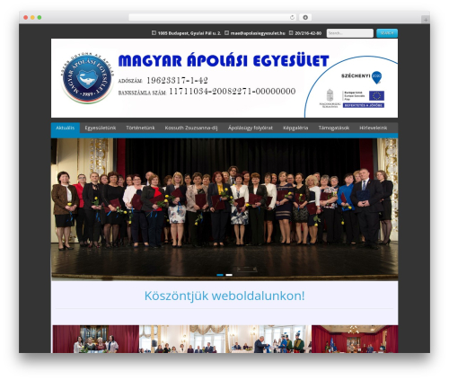Click the phone number 20/216-42-80

coord(308,33)
